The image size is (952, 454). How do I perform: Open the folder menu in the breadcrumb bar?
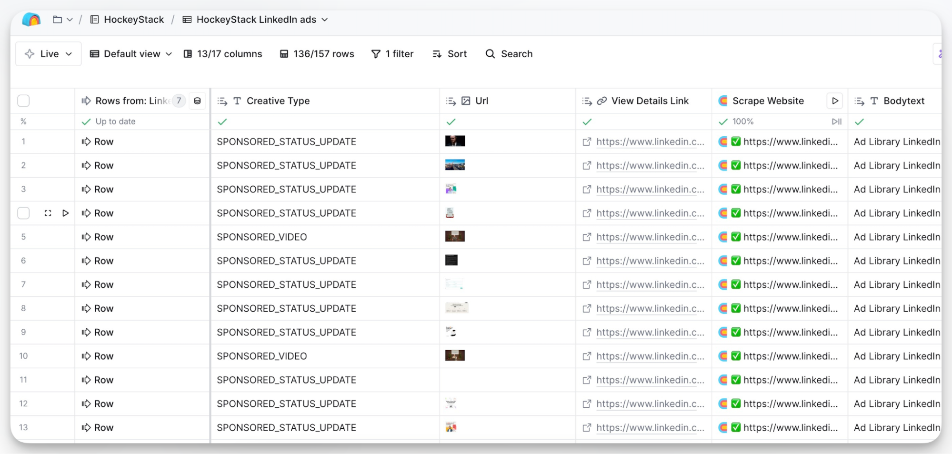click(62, 20)
